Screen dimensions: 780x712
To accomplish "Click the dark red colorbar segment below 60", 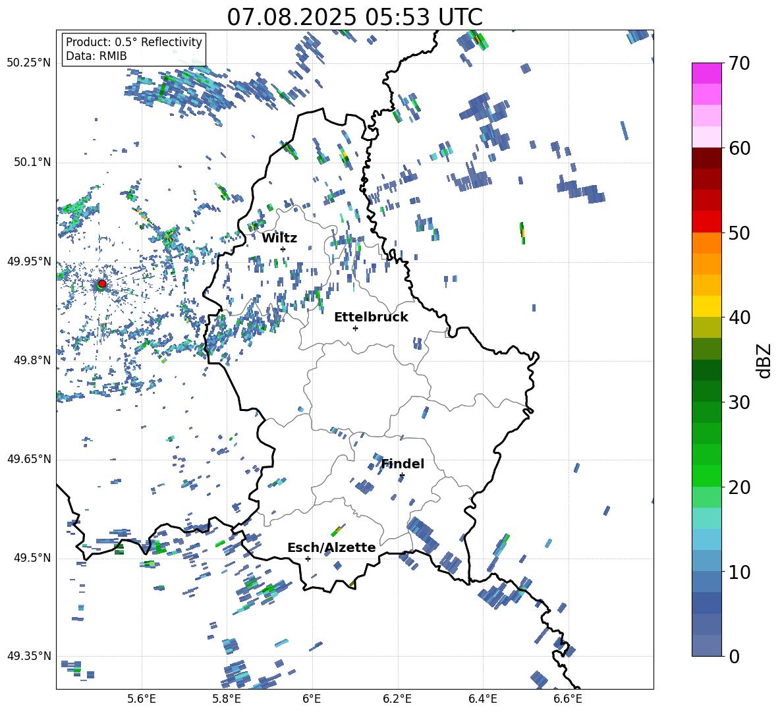I will tap(706, 158).
